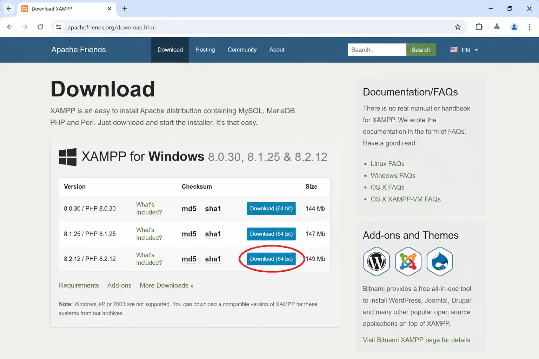The image size is (539, 359).
Task: Select the 149 Mb size cell
Action: [x=315, y=259]
